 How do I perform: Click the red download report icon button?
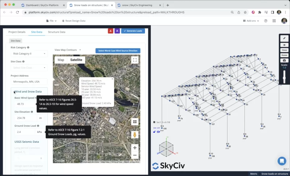(x=111, y=31)
